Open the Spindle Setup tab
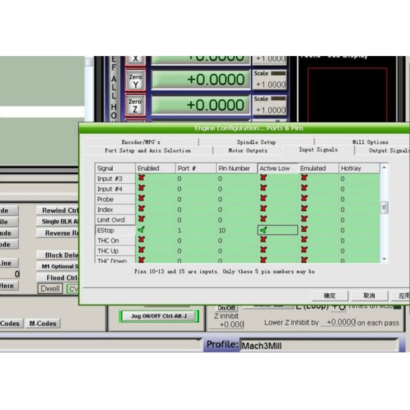This screenshot has height=410, width=410. tap(256, 142)
